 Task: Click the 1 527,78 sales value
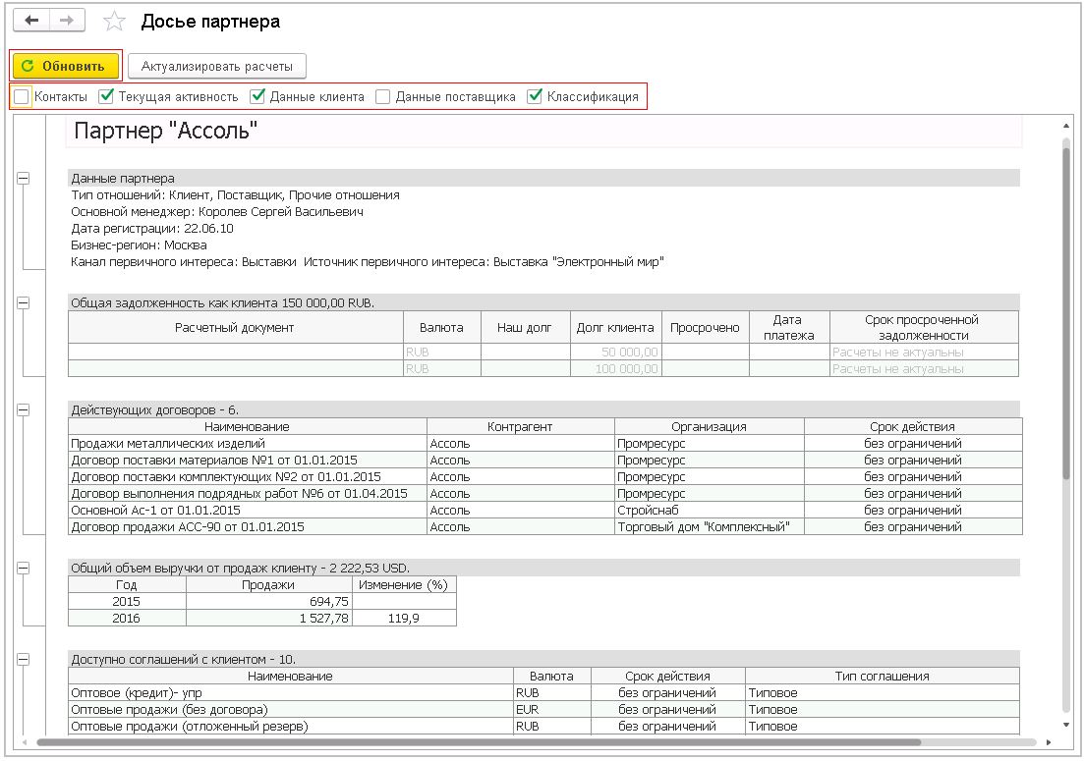(269, 618)
